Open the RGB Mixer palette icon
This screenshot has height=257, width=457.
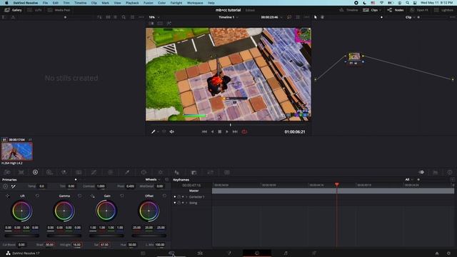click(x=64, y=172)
